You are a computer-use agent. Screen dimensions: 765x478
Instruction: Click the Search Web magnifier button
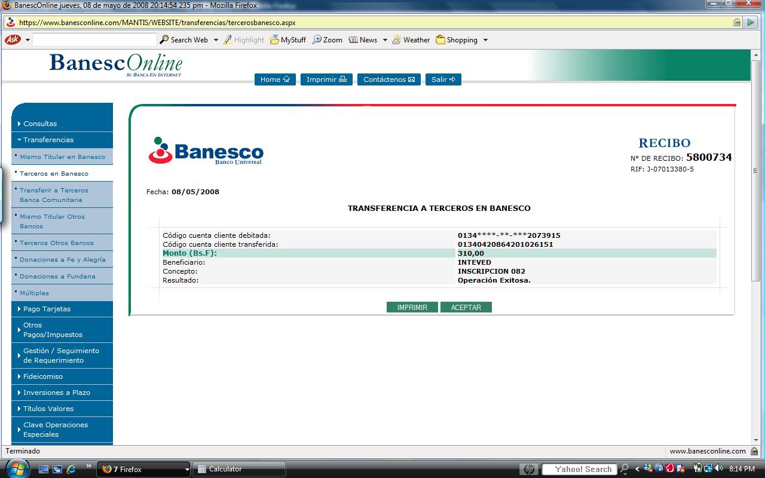click(184, 40)
